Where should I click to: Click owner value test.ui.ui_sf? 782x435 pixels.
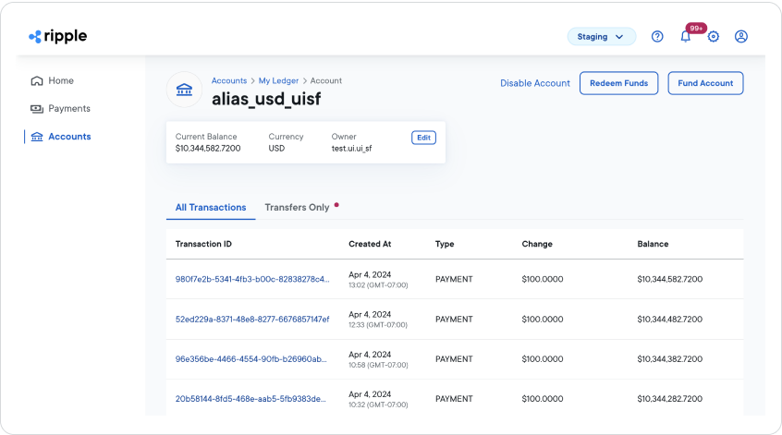(351, 149)
